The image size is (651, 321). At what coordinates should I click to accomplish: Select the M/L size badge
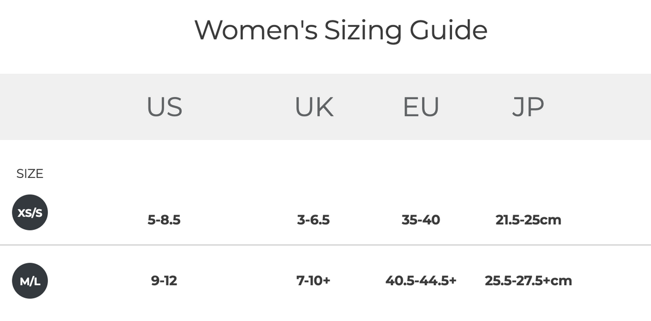click(x=30, y=280)
